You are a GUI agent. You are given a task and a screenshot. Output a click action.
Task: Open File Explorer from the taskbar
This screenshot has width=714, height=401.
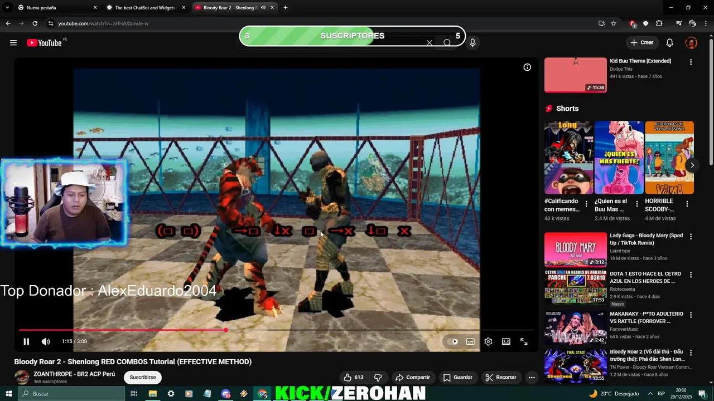[x=152, y=394]
